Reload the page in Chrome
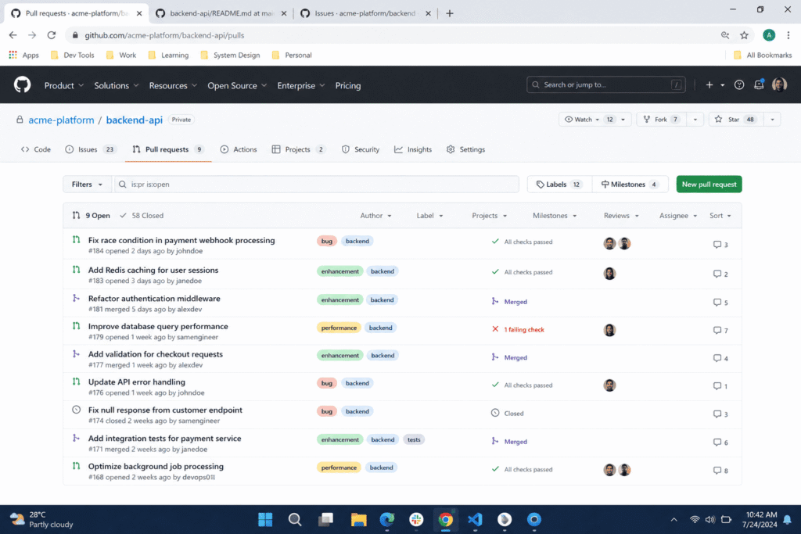 click(51, 35)
